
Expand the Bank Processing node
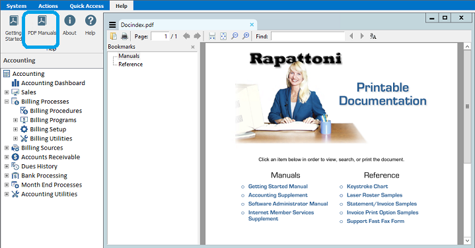(x=7, y=175)
